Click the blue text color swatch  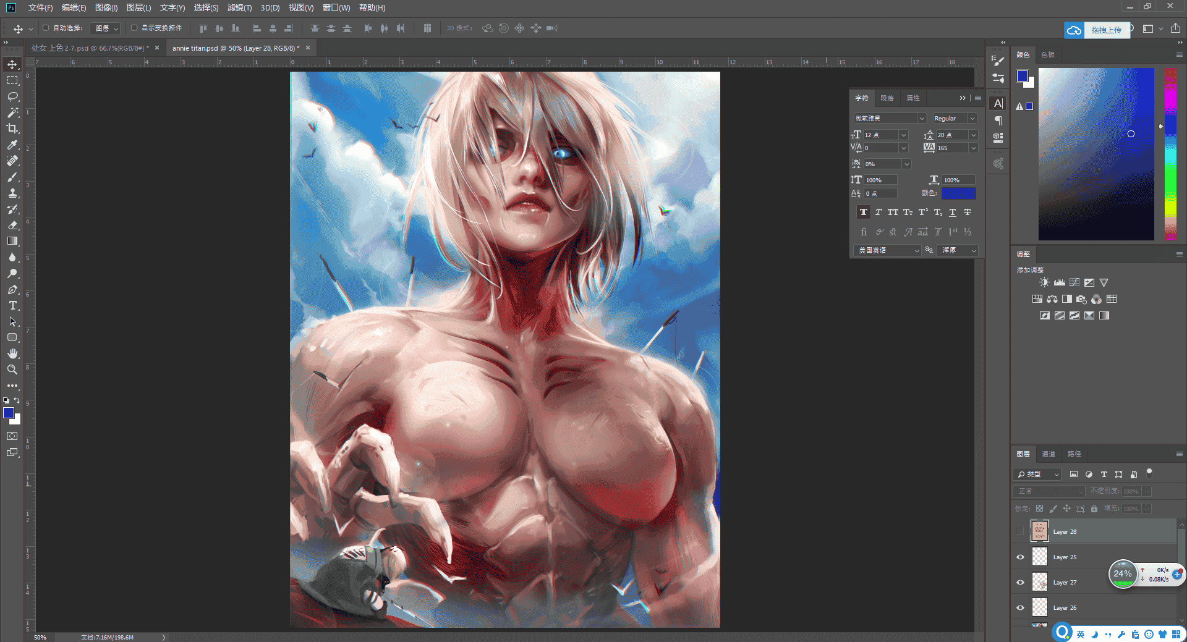pos(958,193)
